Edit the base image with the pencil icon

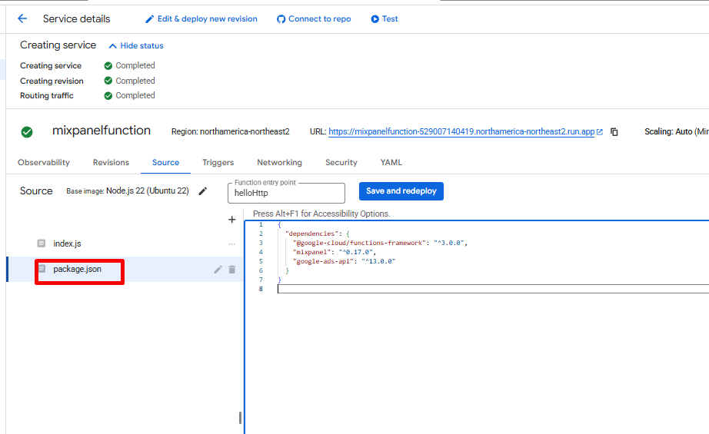point(203,191)
